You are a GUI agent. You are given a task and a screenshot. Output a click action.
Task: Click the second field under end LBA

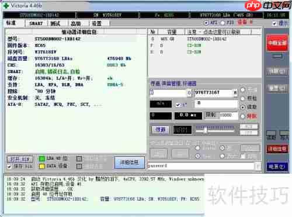point(216,104)
